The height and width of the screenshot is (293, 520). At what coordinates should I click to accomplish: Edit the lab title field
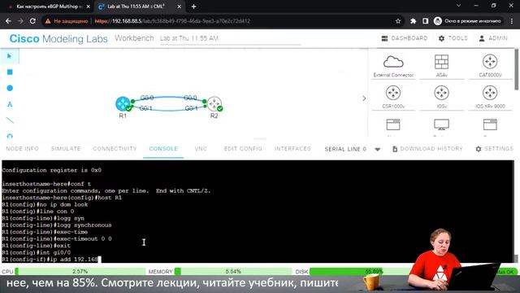click(230, 38)
